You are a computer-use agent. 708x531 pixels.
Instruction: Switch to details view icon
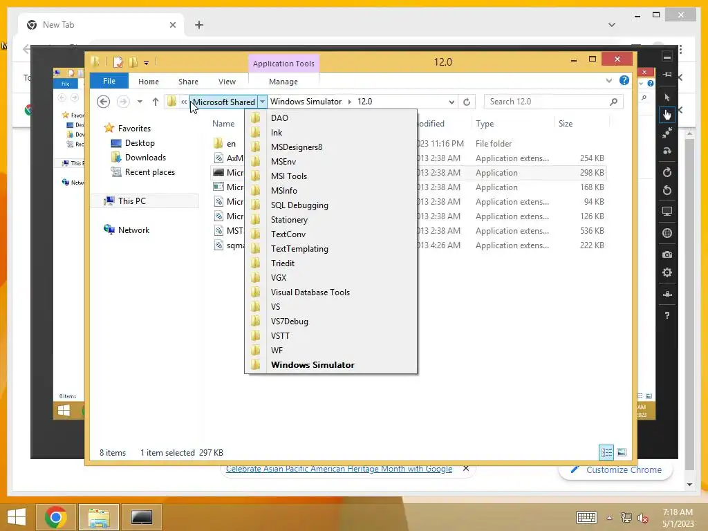click(606, 452)
